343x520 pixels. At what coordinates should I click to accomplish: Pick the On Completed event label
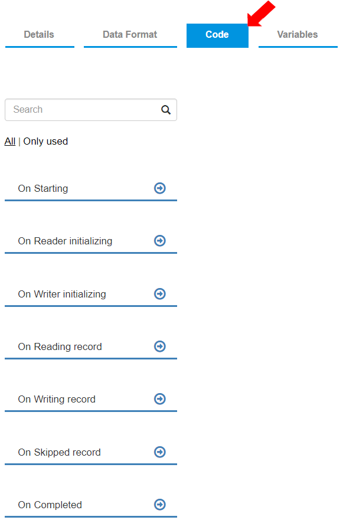point(50,505)
